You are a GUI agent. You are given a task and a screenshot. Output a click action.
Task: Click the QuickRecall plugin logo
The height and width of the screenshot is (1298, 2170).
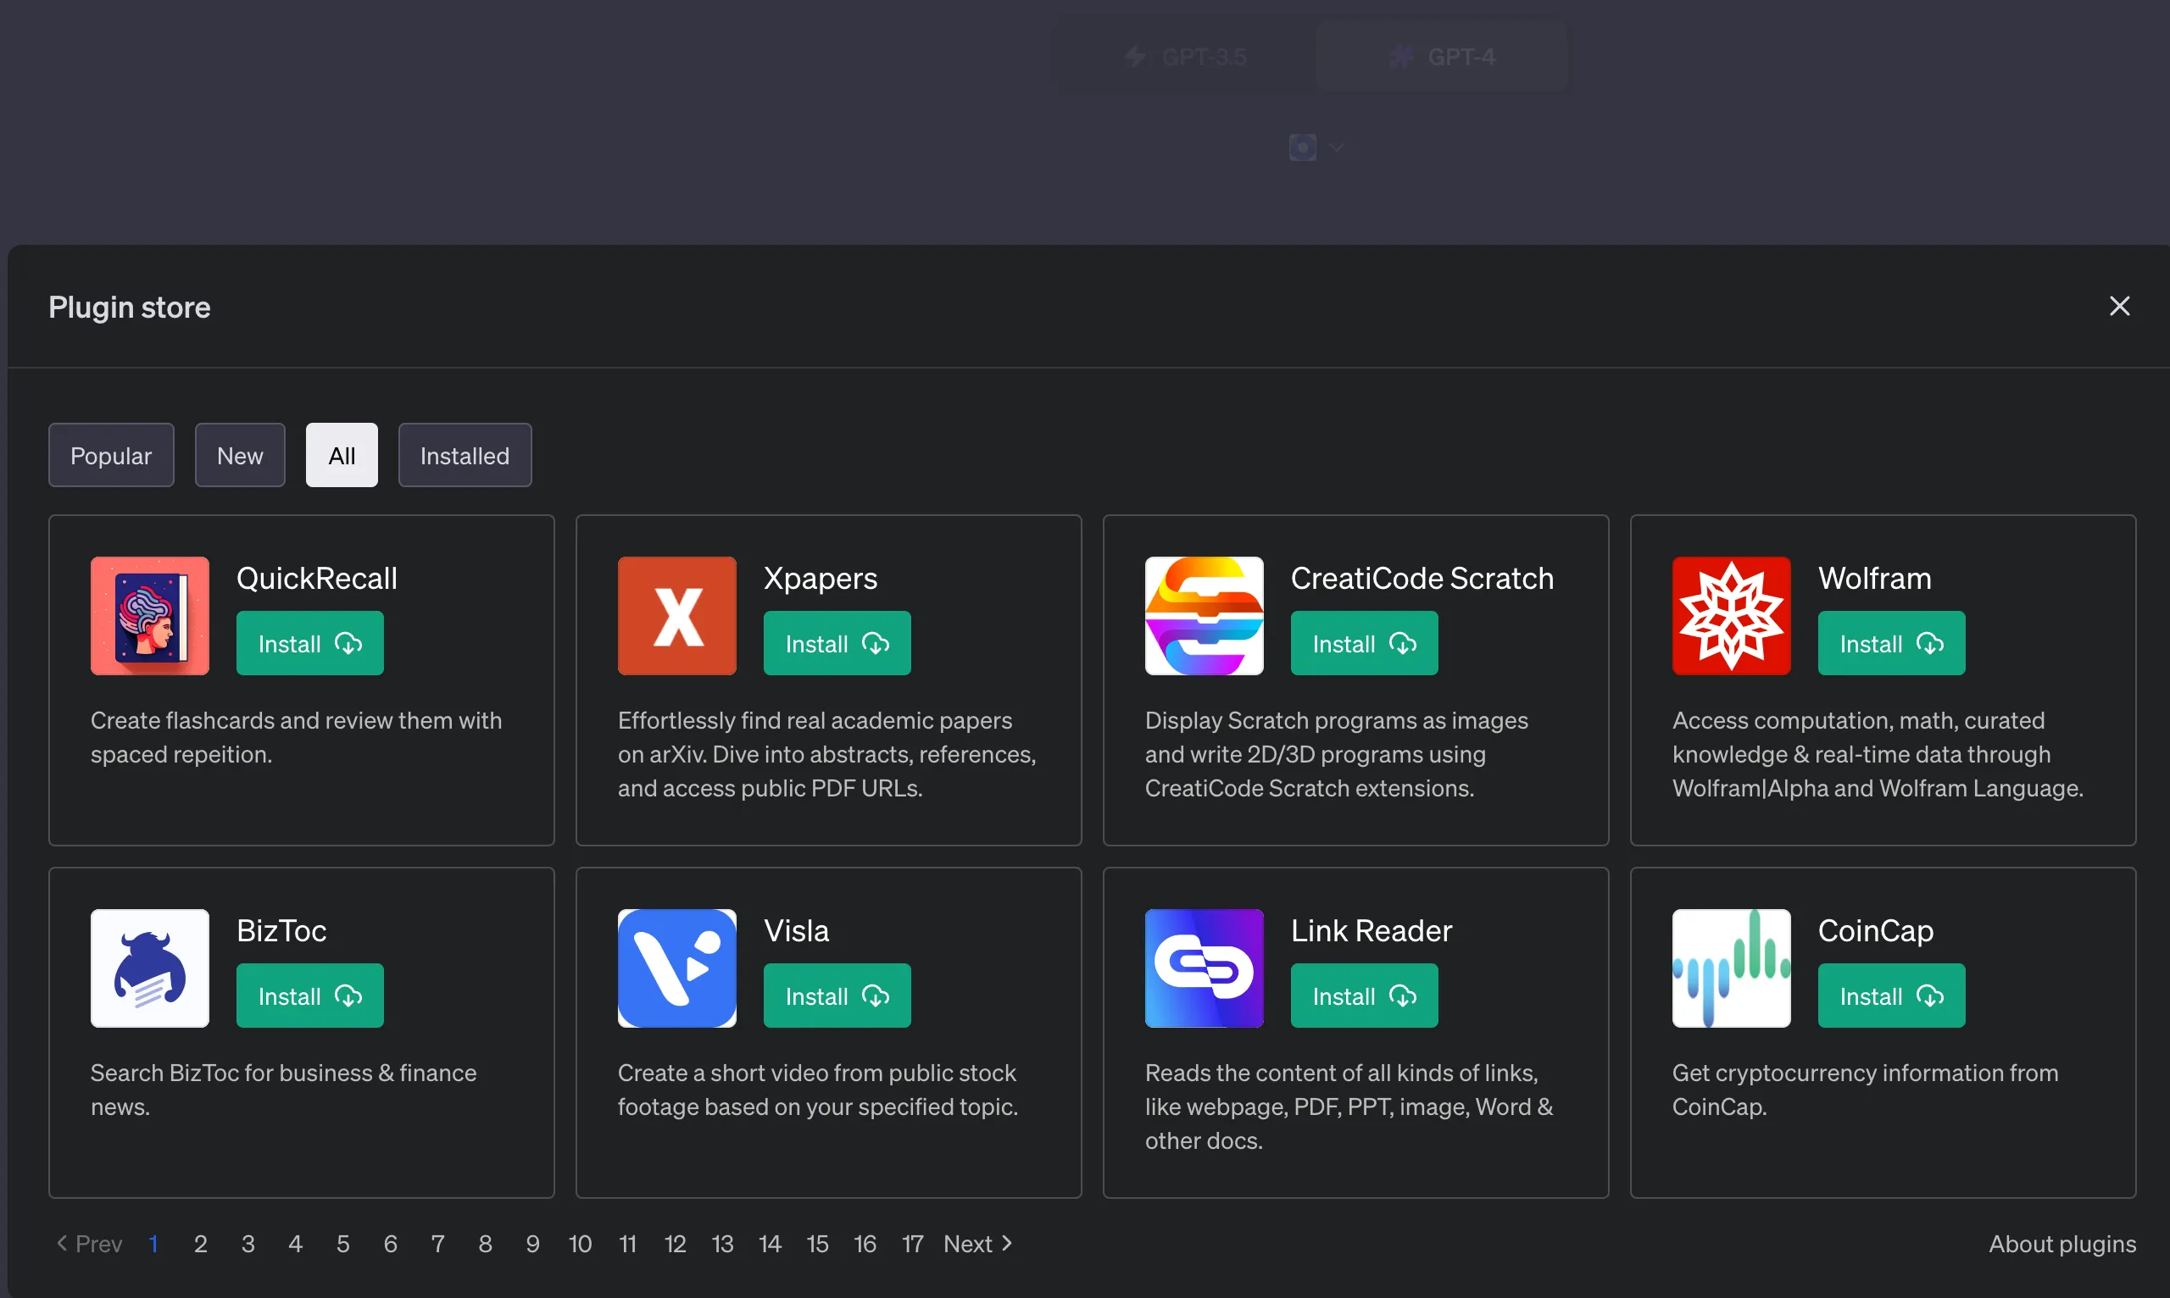(x=150, y=616)
